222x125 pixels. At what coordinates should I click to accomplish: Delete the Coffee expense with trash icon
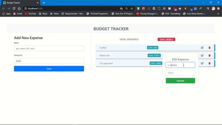click(x=210, y=48)
